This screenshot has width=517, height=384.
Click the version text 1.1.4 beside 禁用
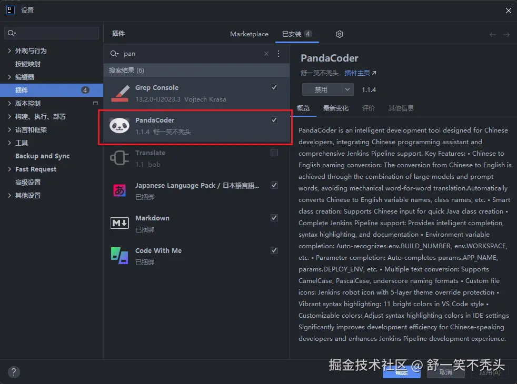point(369,89)
